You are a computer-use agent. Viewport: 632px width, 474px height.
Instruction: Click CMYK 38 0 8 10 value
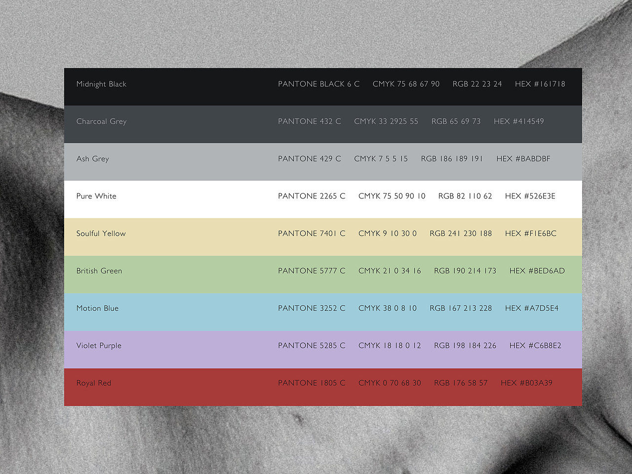pos(388,308)
